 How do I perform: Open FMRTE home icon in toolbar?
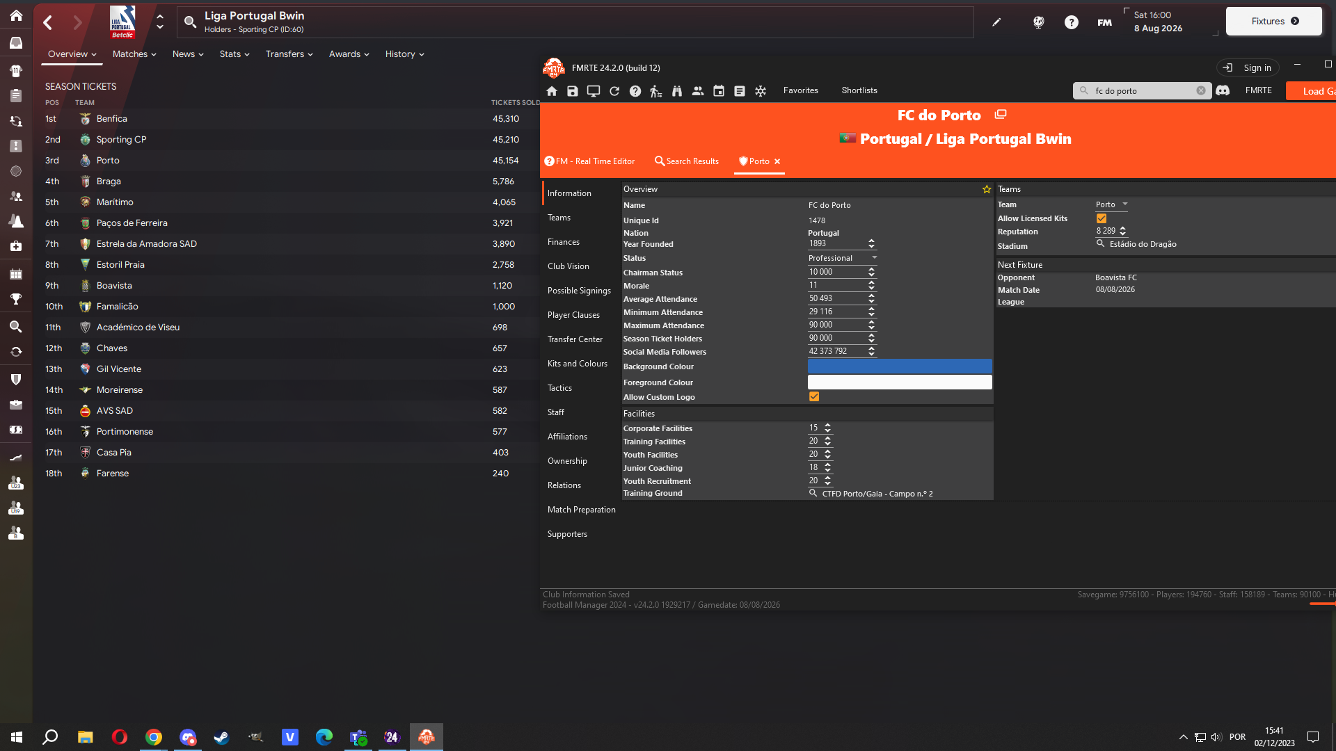552,91
